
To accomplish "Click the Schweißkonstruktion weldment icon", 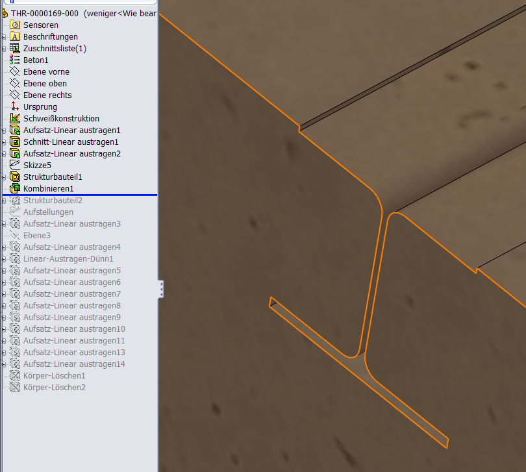I will click(15, 118).
